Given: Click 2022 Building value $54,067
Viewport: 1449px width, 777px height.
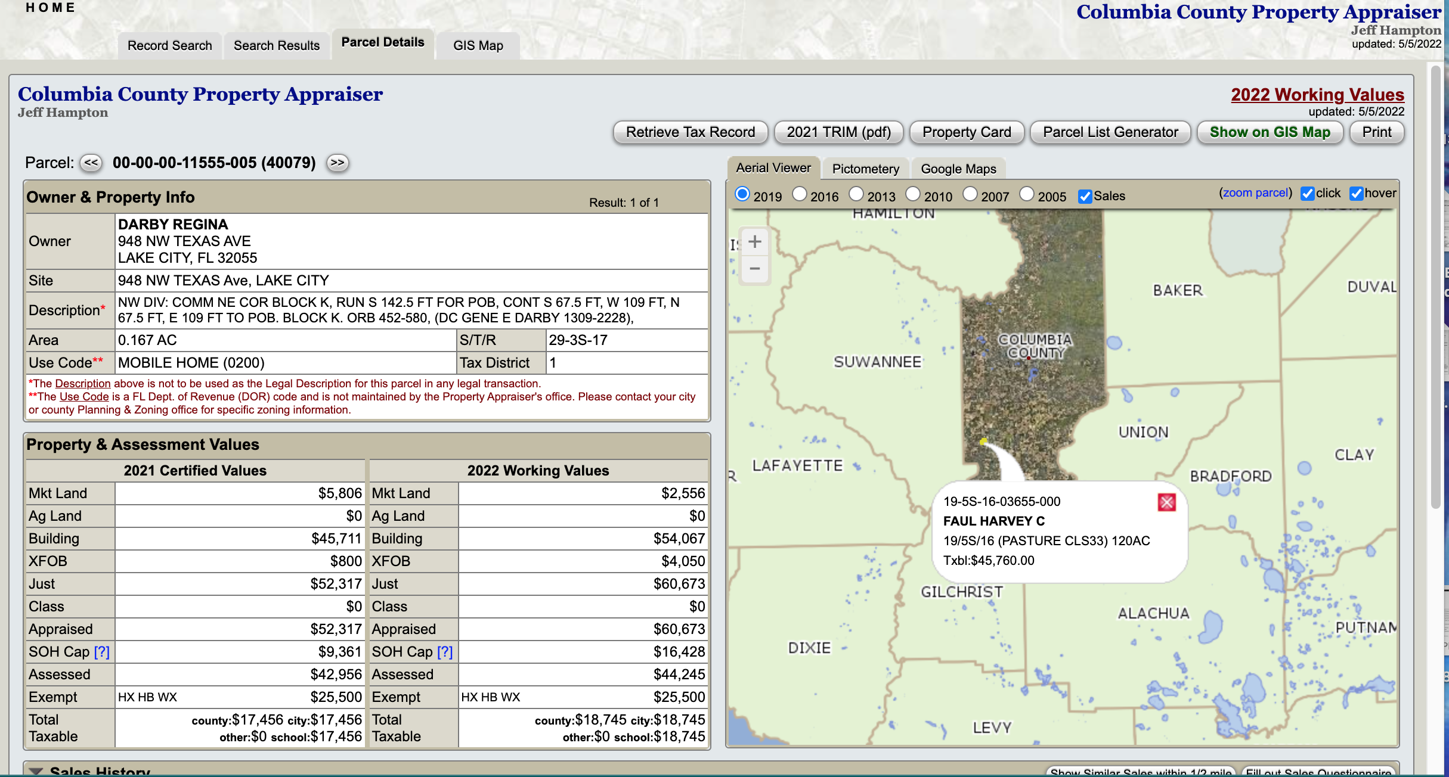Looking at the screenshot, I should coord(679,539).
